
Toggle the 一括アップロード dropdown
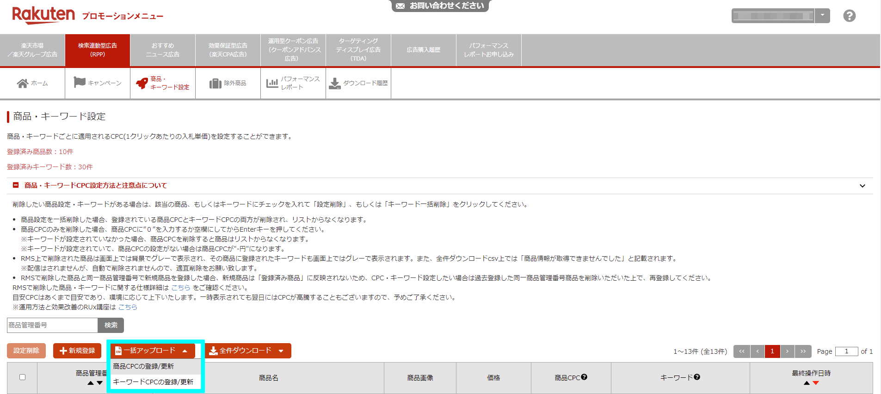point(153,351)
